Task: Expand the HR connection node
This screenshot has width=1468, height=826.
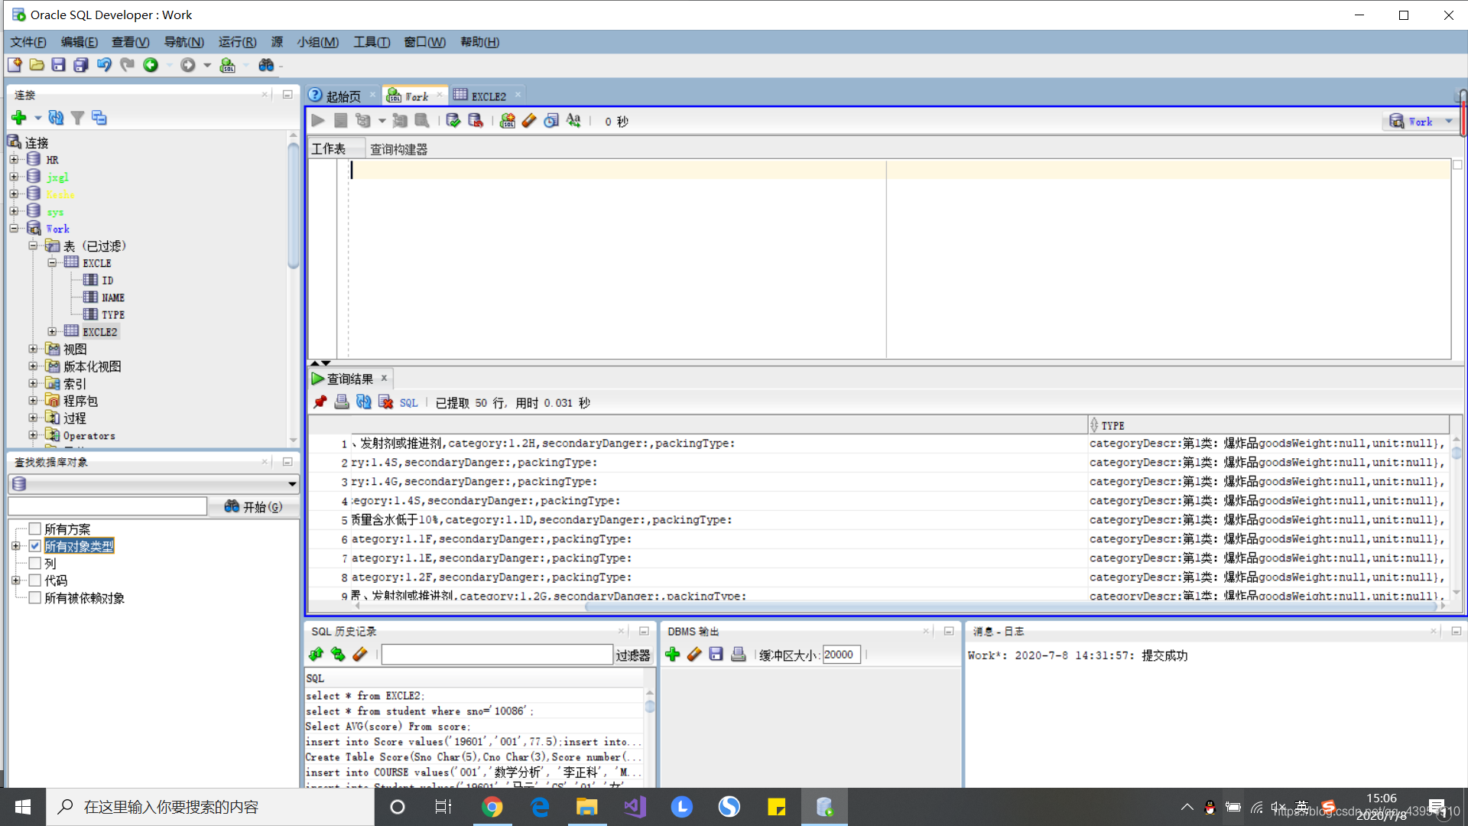Action: pyautogui.click(x=14, y=160)
